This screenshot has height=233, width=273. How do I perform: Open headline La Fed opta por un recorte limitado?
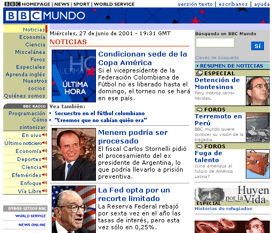click(x=134, y=194)
